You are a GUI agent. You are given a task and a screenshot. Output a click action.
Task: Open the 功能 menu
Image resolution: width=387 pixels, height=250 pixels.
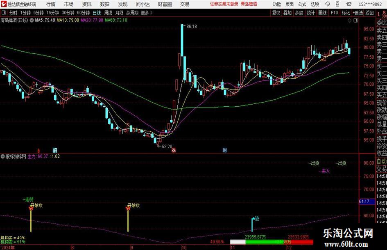(277, 4)
